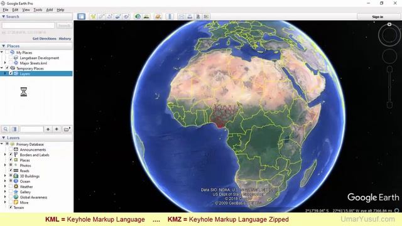Click the move item down arrow
402x226 pixels.
(57, 129)
